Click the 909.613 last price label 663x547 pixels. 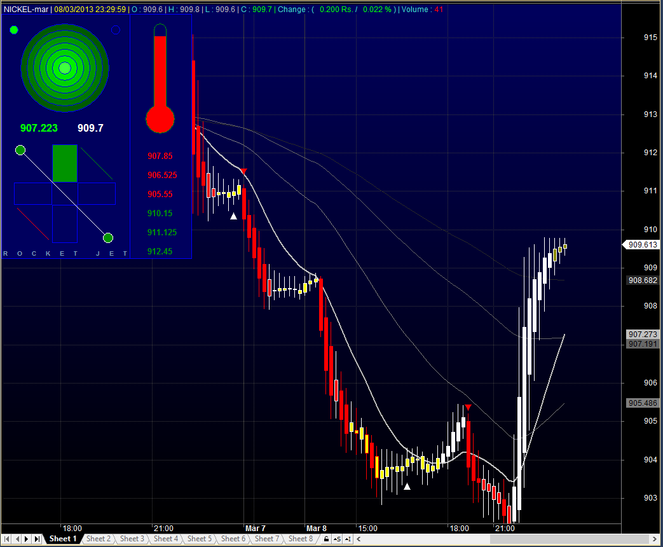pyautogui.click(x=642, y=244)
